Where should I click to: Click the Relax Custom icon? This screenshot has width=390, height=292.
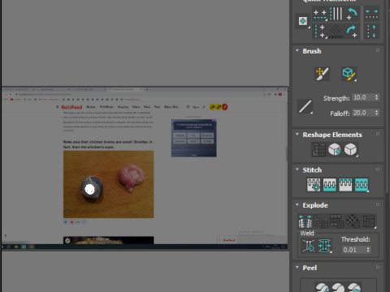(351, 149)
